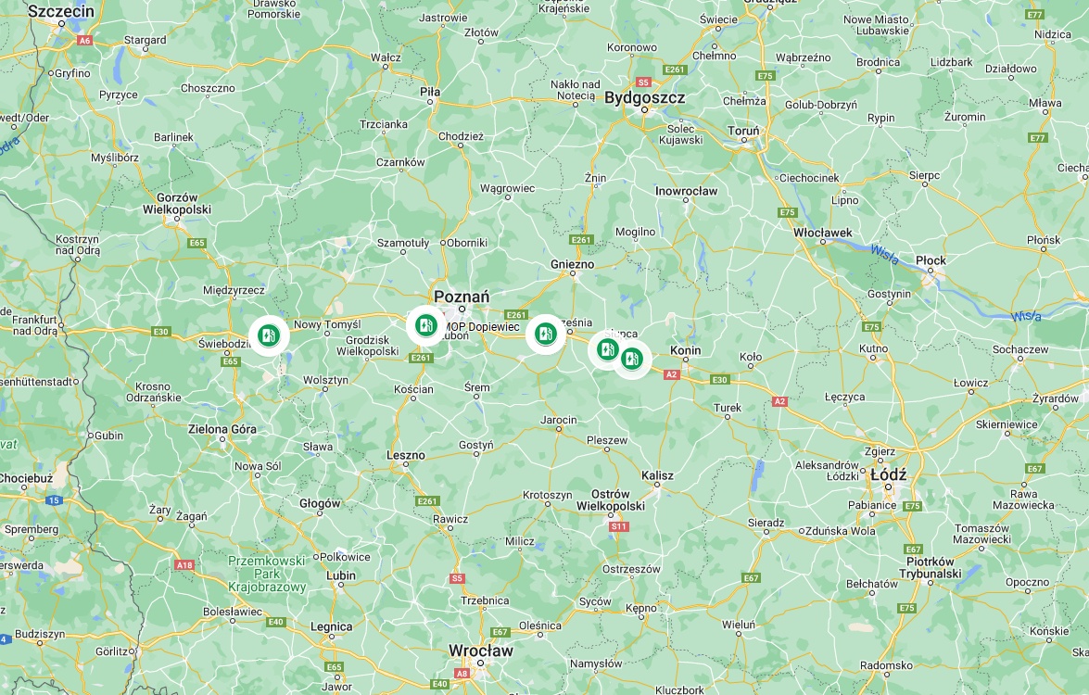
Task: Click the Poznań city label
Action: pyautogui.click(x=462, y=297)
